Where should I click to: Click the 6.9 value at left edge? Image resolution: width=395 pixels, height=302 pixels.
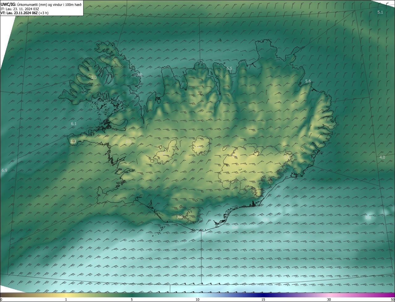click(x=4, y=170)
